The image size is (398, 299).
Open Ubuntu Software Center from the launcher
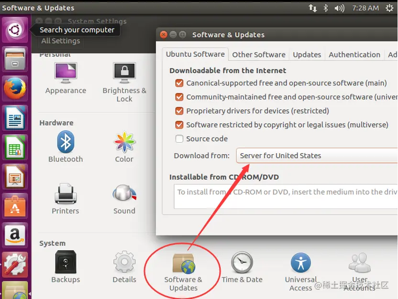(15, 206)
